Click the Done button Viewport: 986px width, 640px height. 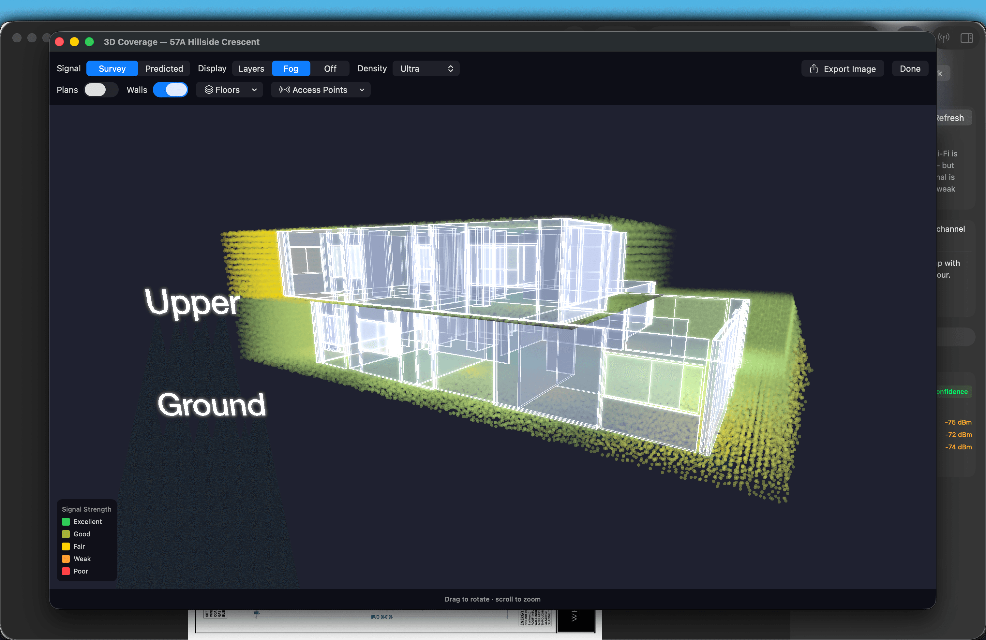pos(910,69)
